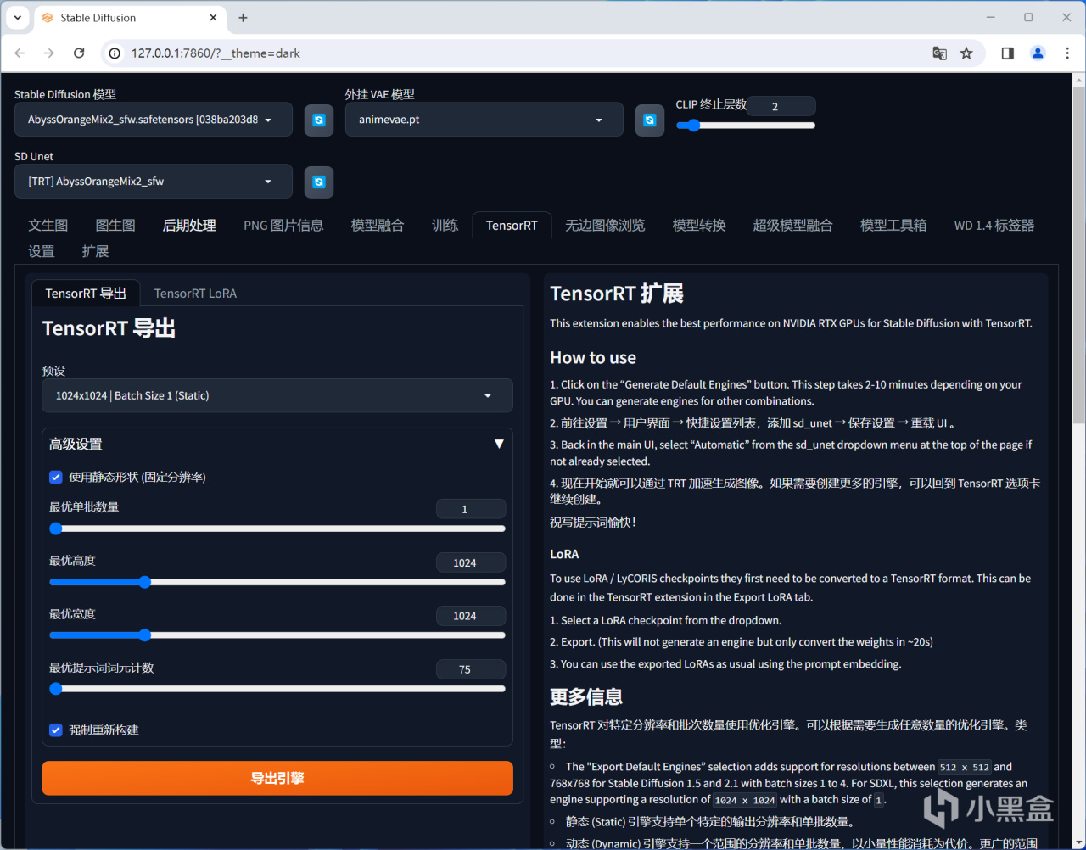Click the address bar URL 127.0.0.1:7860
Image resolution: width=1086 pixels, height=850 pixels.
(x=216, y=53)
